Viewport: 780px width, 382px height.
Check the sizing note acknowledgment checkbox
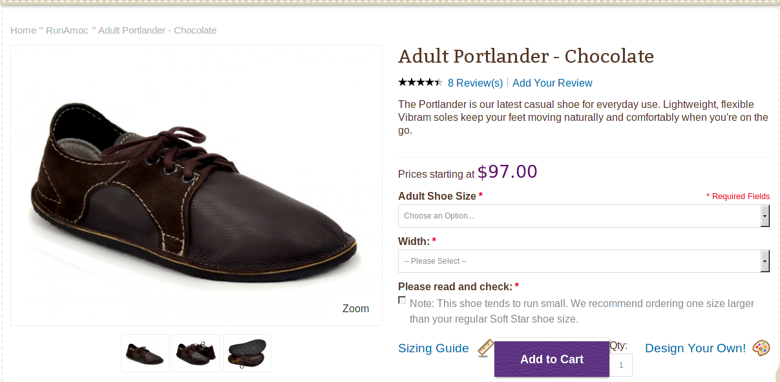(402, 300)
